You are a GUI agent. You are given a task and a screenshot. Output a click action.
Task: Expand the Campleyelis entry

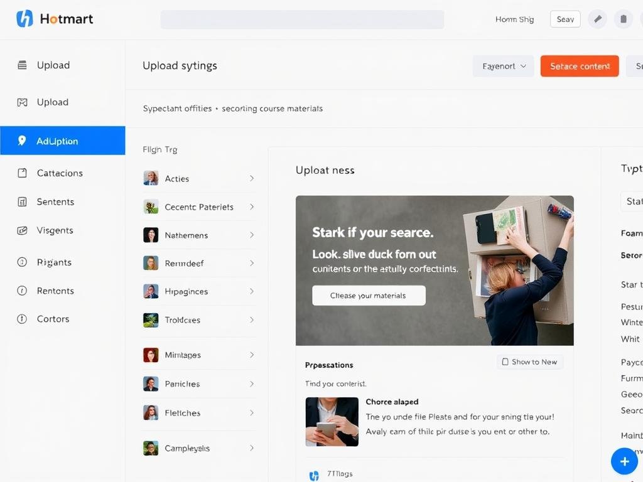[x=252, y=448]
